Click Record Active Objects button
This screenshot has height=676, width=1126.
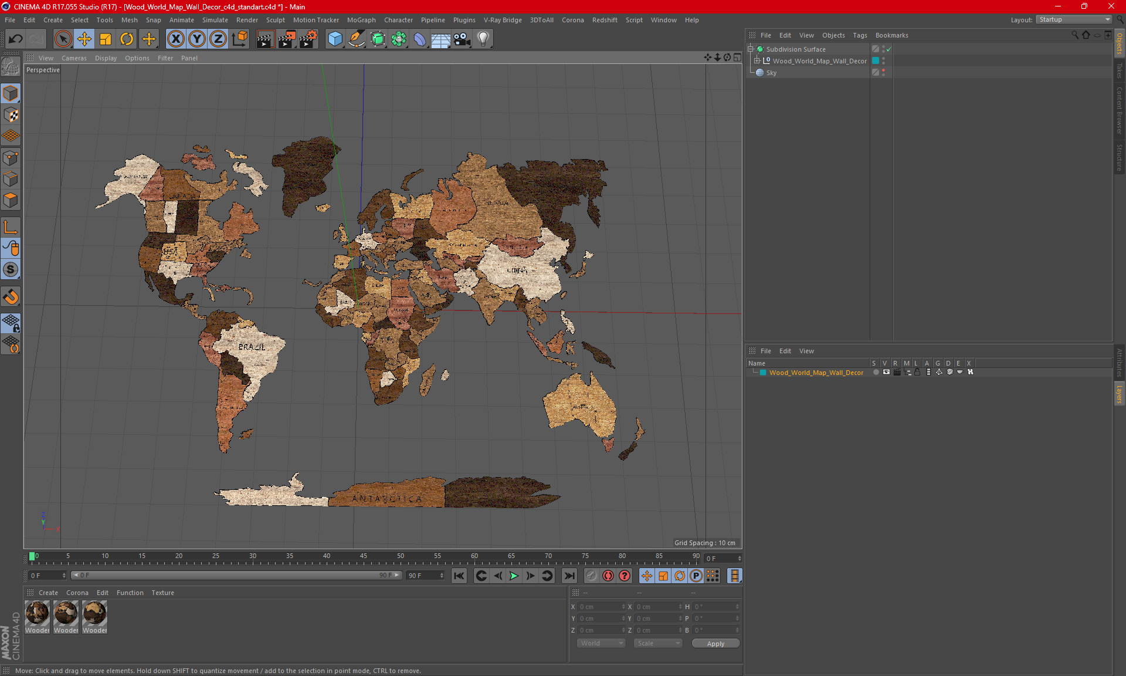tap(591, 576)
